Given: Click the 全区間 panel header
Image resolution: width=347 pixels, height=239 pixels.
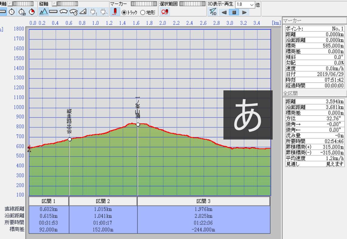Looking at the screenshot, I should pyautogui.click(x=315, y=93).
